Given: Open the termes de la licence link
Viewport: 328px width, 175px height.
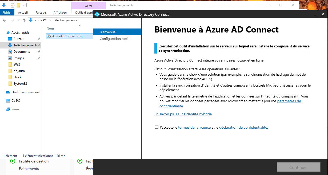Looking at the screenshot, I should pos(194,128).
